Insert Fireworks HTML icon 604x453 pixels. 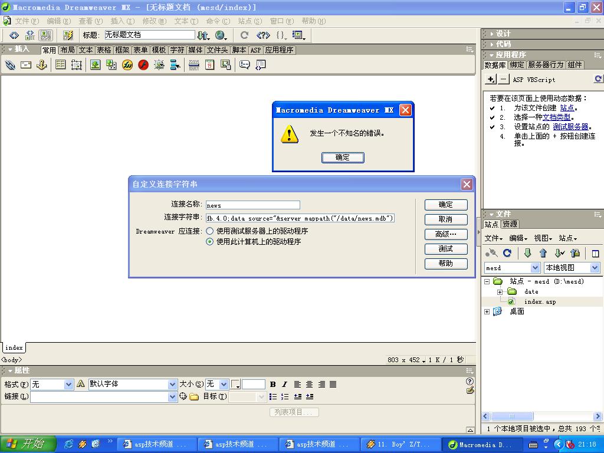[127, 65]
